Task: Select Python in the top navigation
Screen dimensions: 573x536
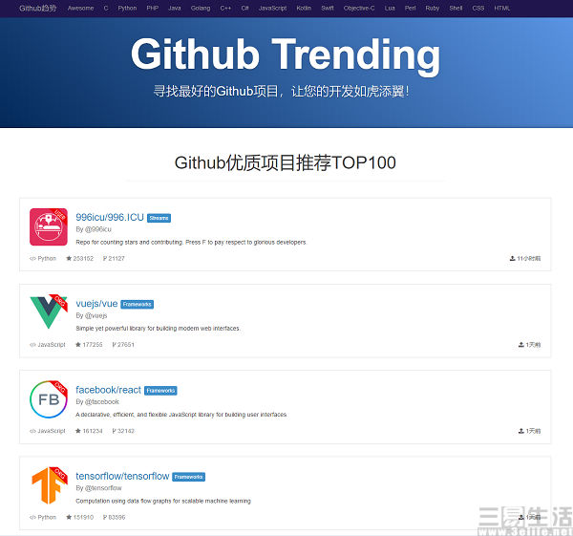Action: (x=127, y=8)
